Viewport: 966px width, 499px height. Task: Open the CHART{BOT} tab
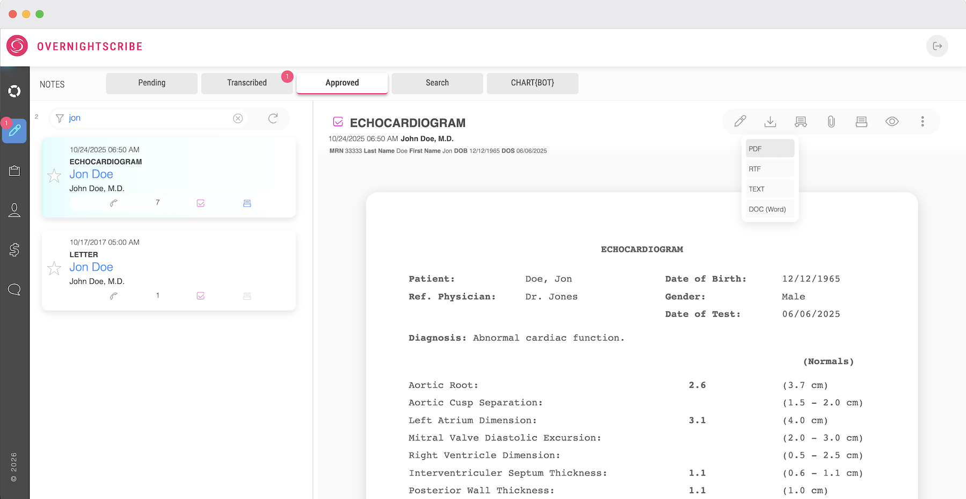point(532,83)
